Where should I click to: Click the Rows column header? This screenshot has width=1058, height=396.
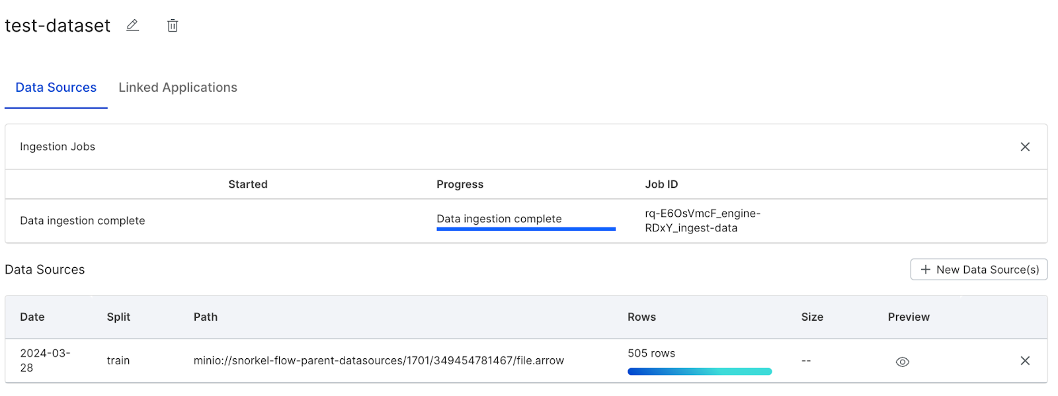pyautogui.click(x=641, y=317)
